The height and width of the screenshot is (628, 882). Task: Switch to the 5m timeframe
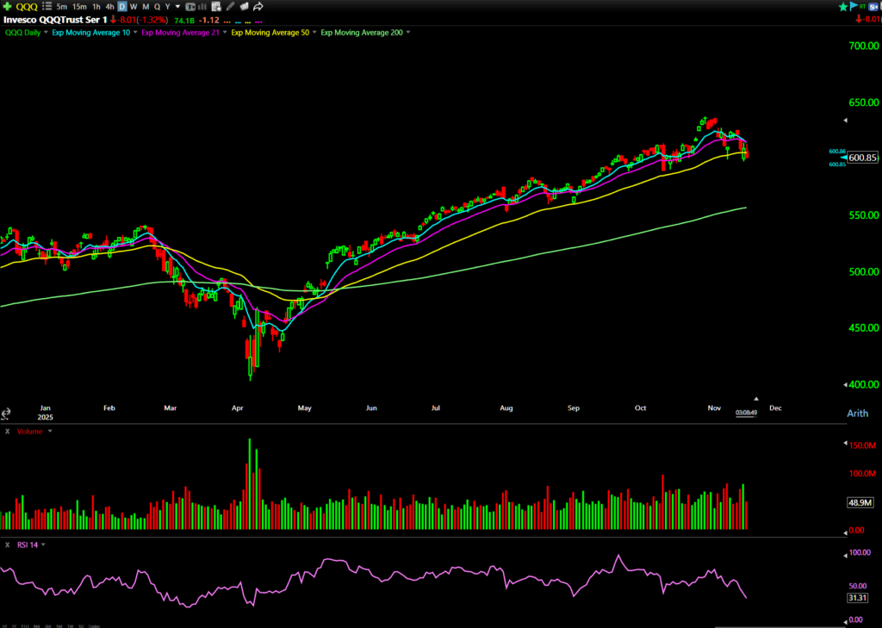coord(62,7)
